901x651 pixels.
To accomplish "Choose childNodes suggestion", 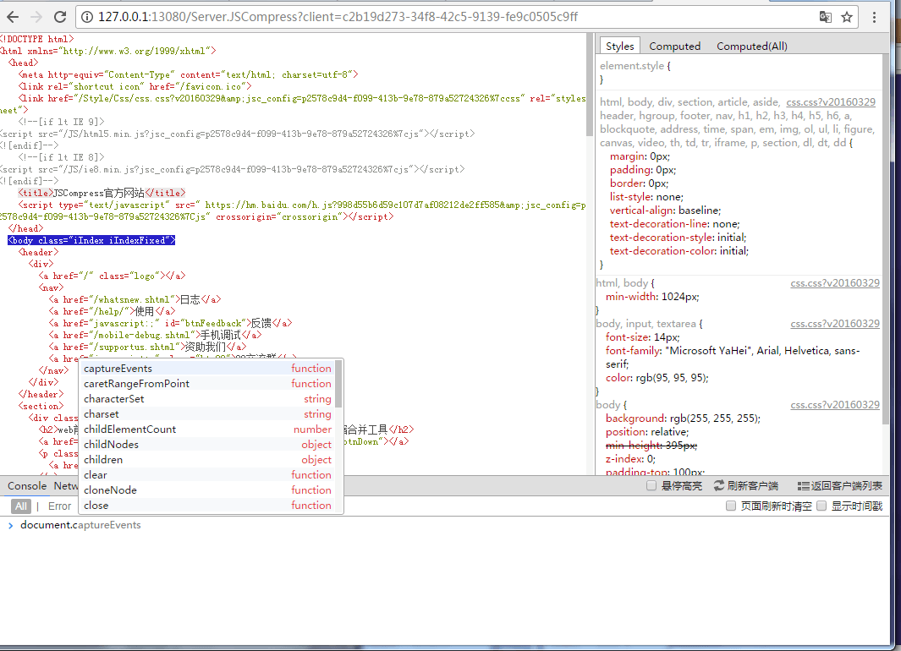I will tap(207, 445).
